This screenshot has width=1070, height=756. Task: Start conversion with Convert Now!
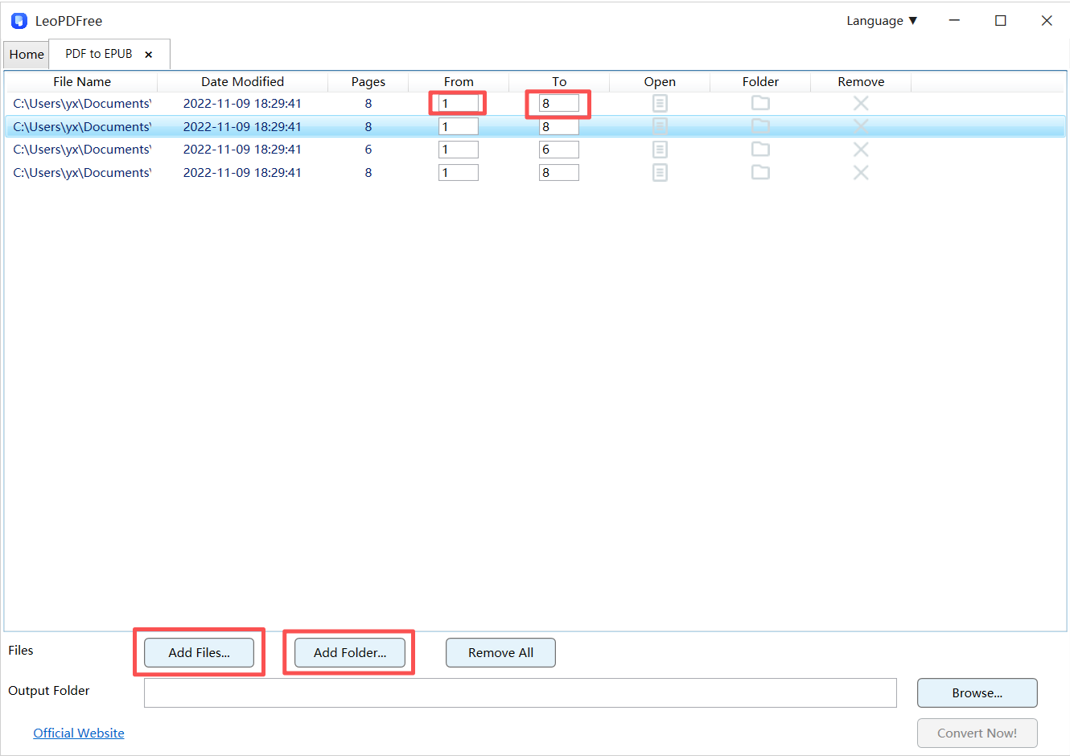977,733
